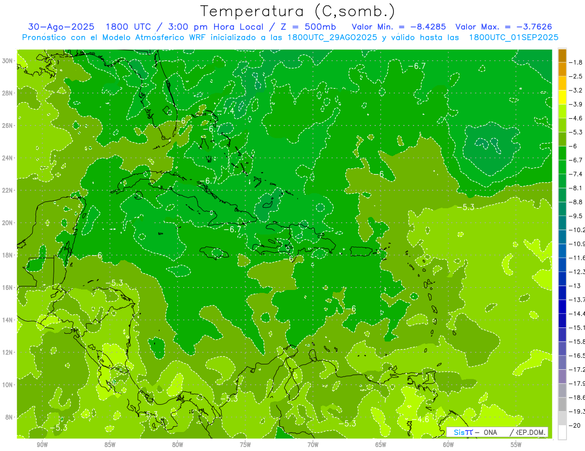Click the "-15.8" color bar label
Image resolution: width=585 pixels, height=451 pixels.
click(x=577, y=342)
